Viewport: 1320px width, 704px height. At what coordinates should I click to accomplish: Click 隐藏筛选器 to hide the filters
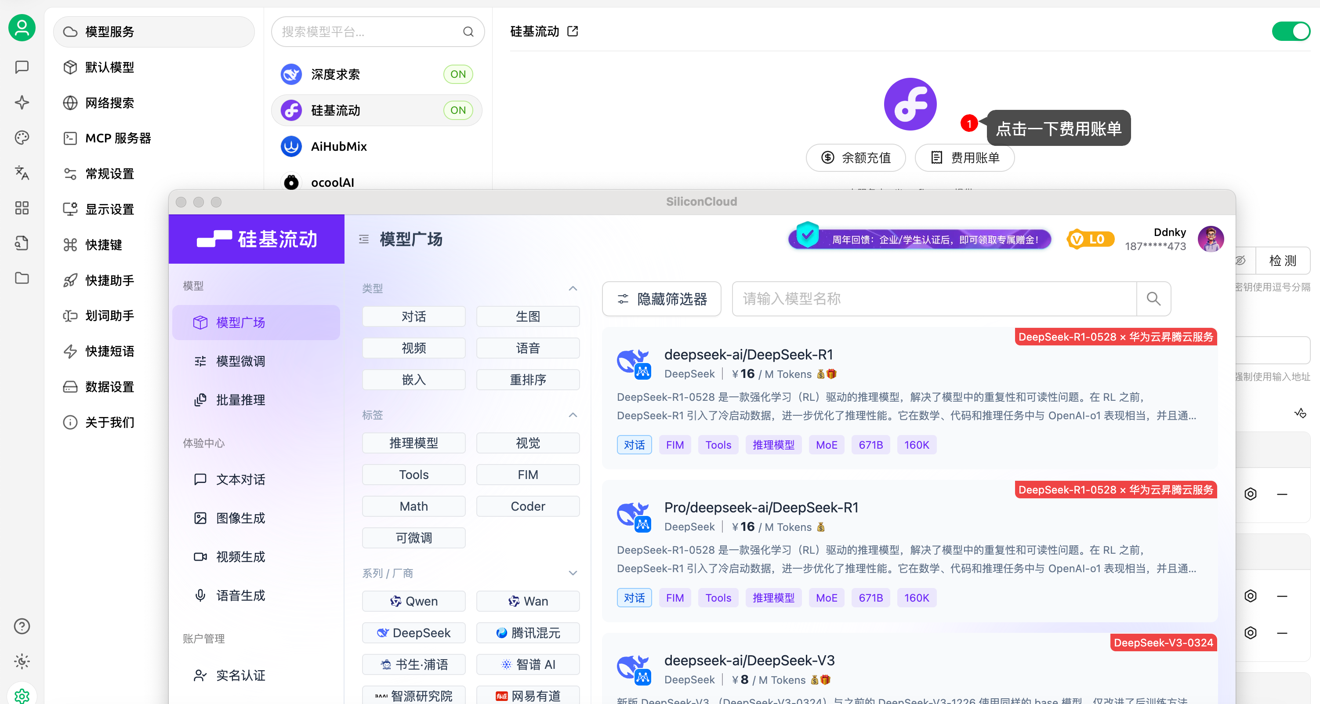pyautogui.click(x=661, y=299)
